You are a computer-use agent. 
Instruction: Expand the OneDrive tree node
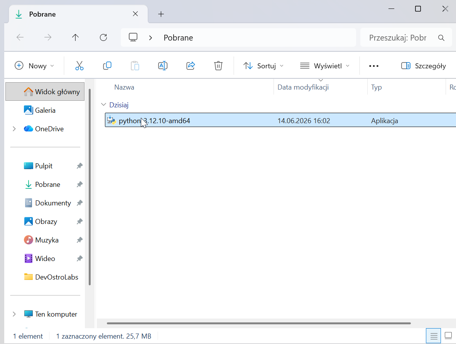point(14,129)
